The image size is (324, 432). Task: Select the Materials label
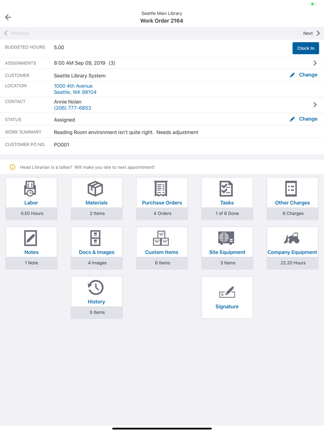coord(97,203)
